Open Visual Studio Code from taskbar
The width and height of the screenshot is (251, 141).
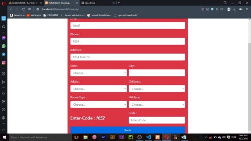tap(149, 137)
